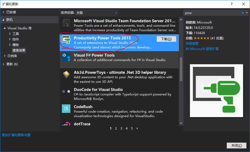Click the Productivity Power Tools 2015 drill icon
This screenshot has width=250, height=152.
point(66,40)
